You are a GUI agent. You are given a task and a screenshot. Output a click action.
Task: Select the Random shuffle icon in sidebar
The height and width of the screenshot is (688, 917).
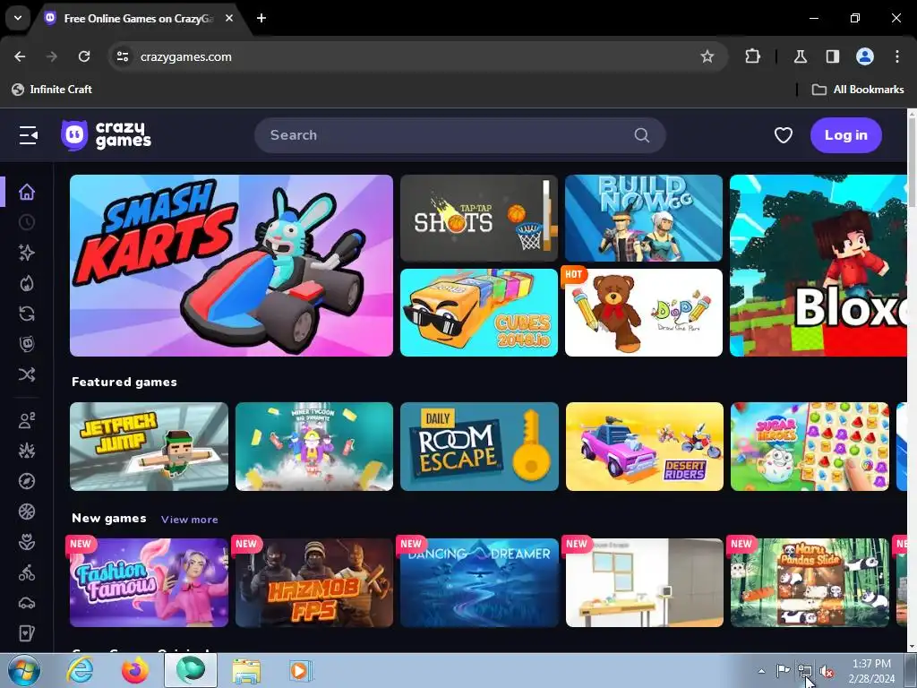point(26,374)
